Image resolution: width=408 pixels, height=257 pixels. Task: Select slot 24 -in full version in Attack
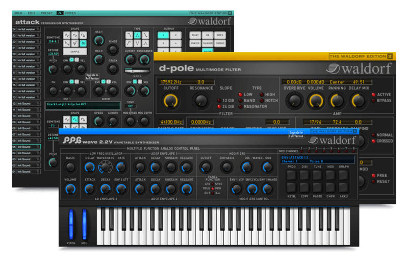tap(27, 29)
